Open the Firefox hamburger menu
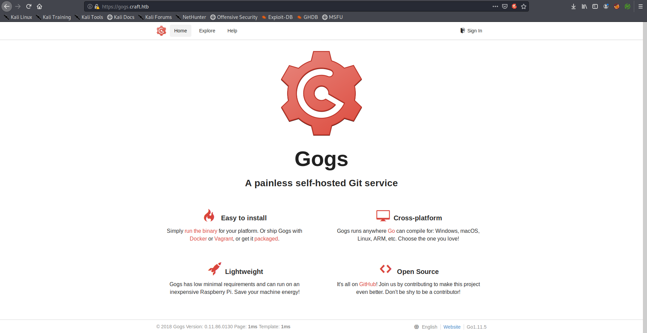647x333 pixels. tap(641, 6)
